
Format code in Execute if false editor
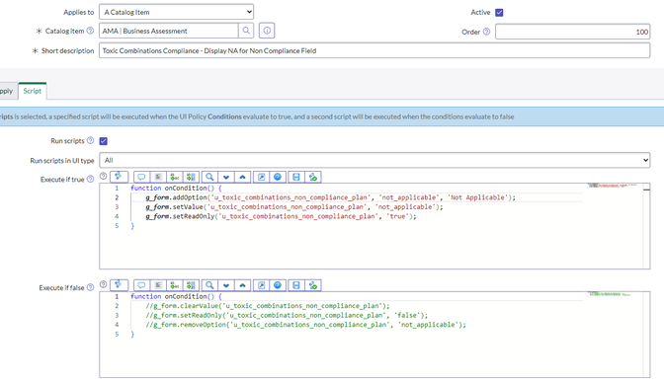158,285
